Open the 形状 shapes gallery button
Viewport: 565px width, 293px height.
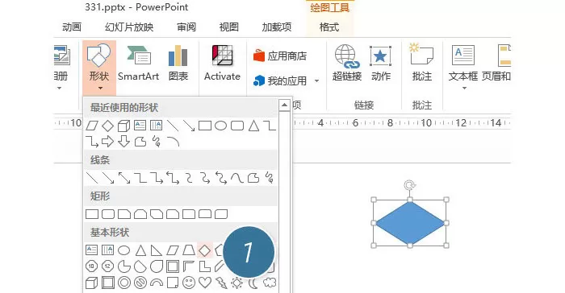tap(99, 67)
